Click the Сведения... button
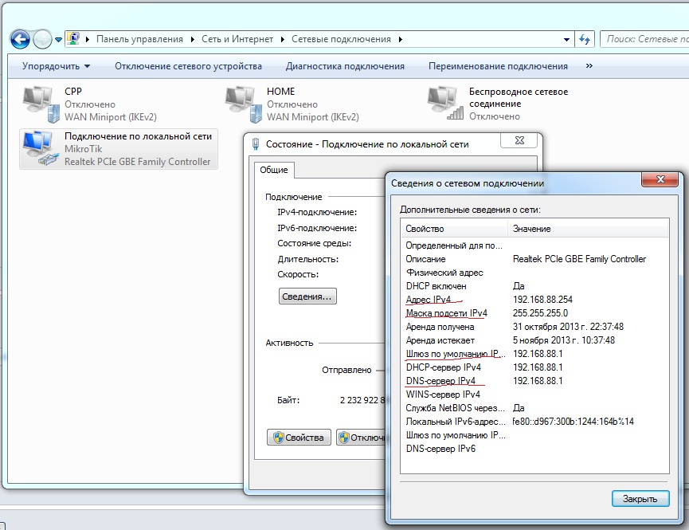This screenshot has width=689, height=530. pyautogui.click(x=307, y=296)
